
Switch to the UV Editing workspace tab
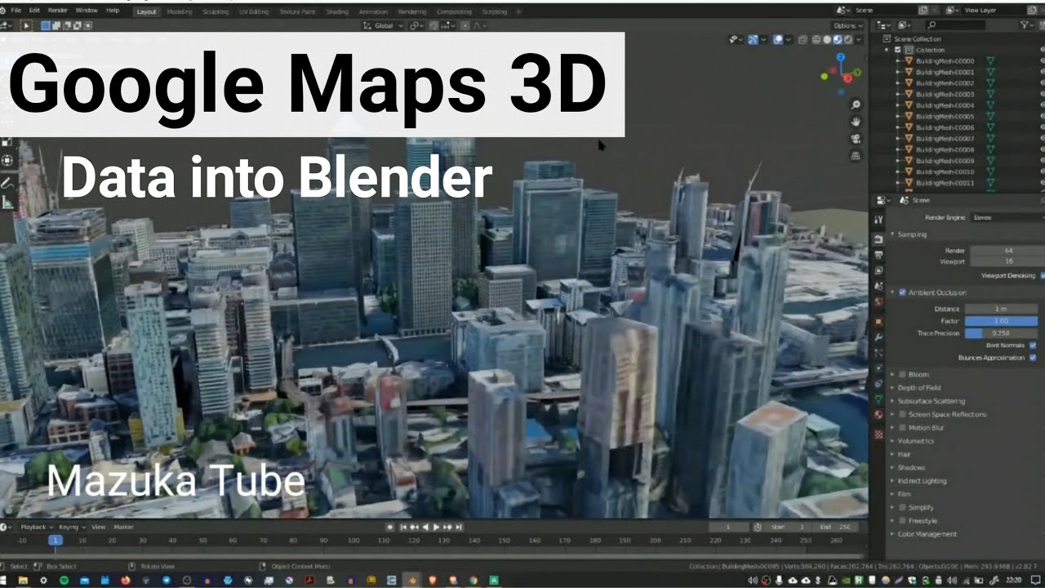point(254,11)
